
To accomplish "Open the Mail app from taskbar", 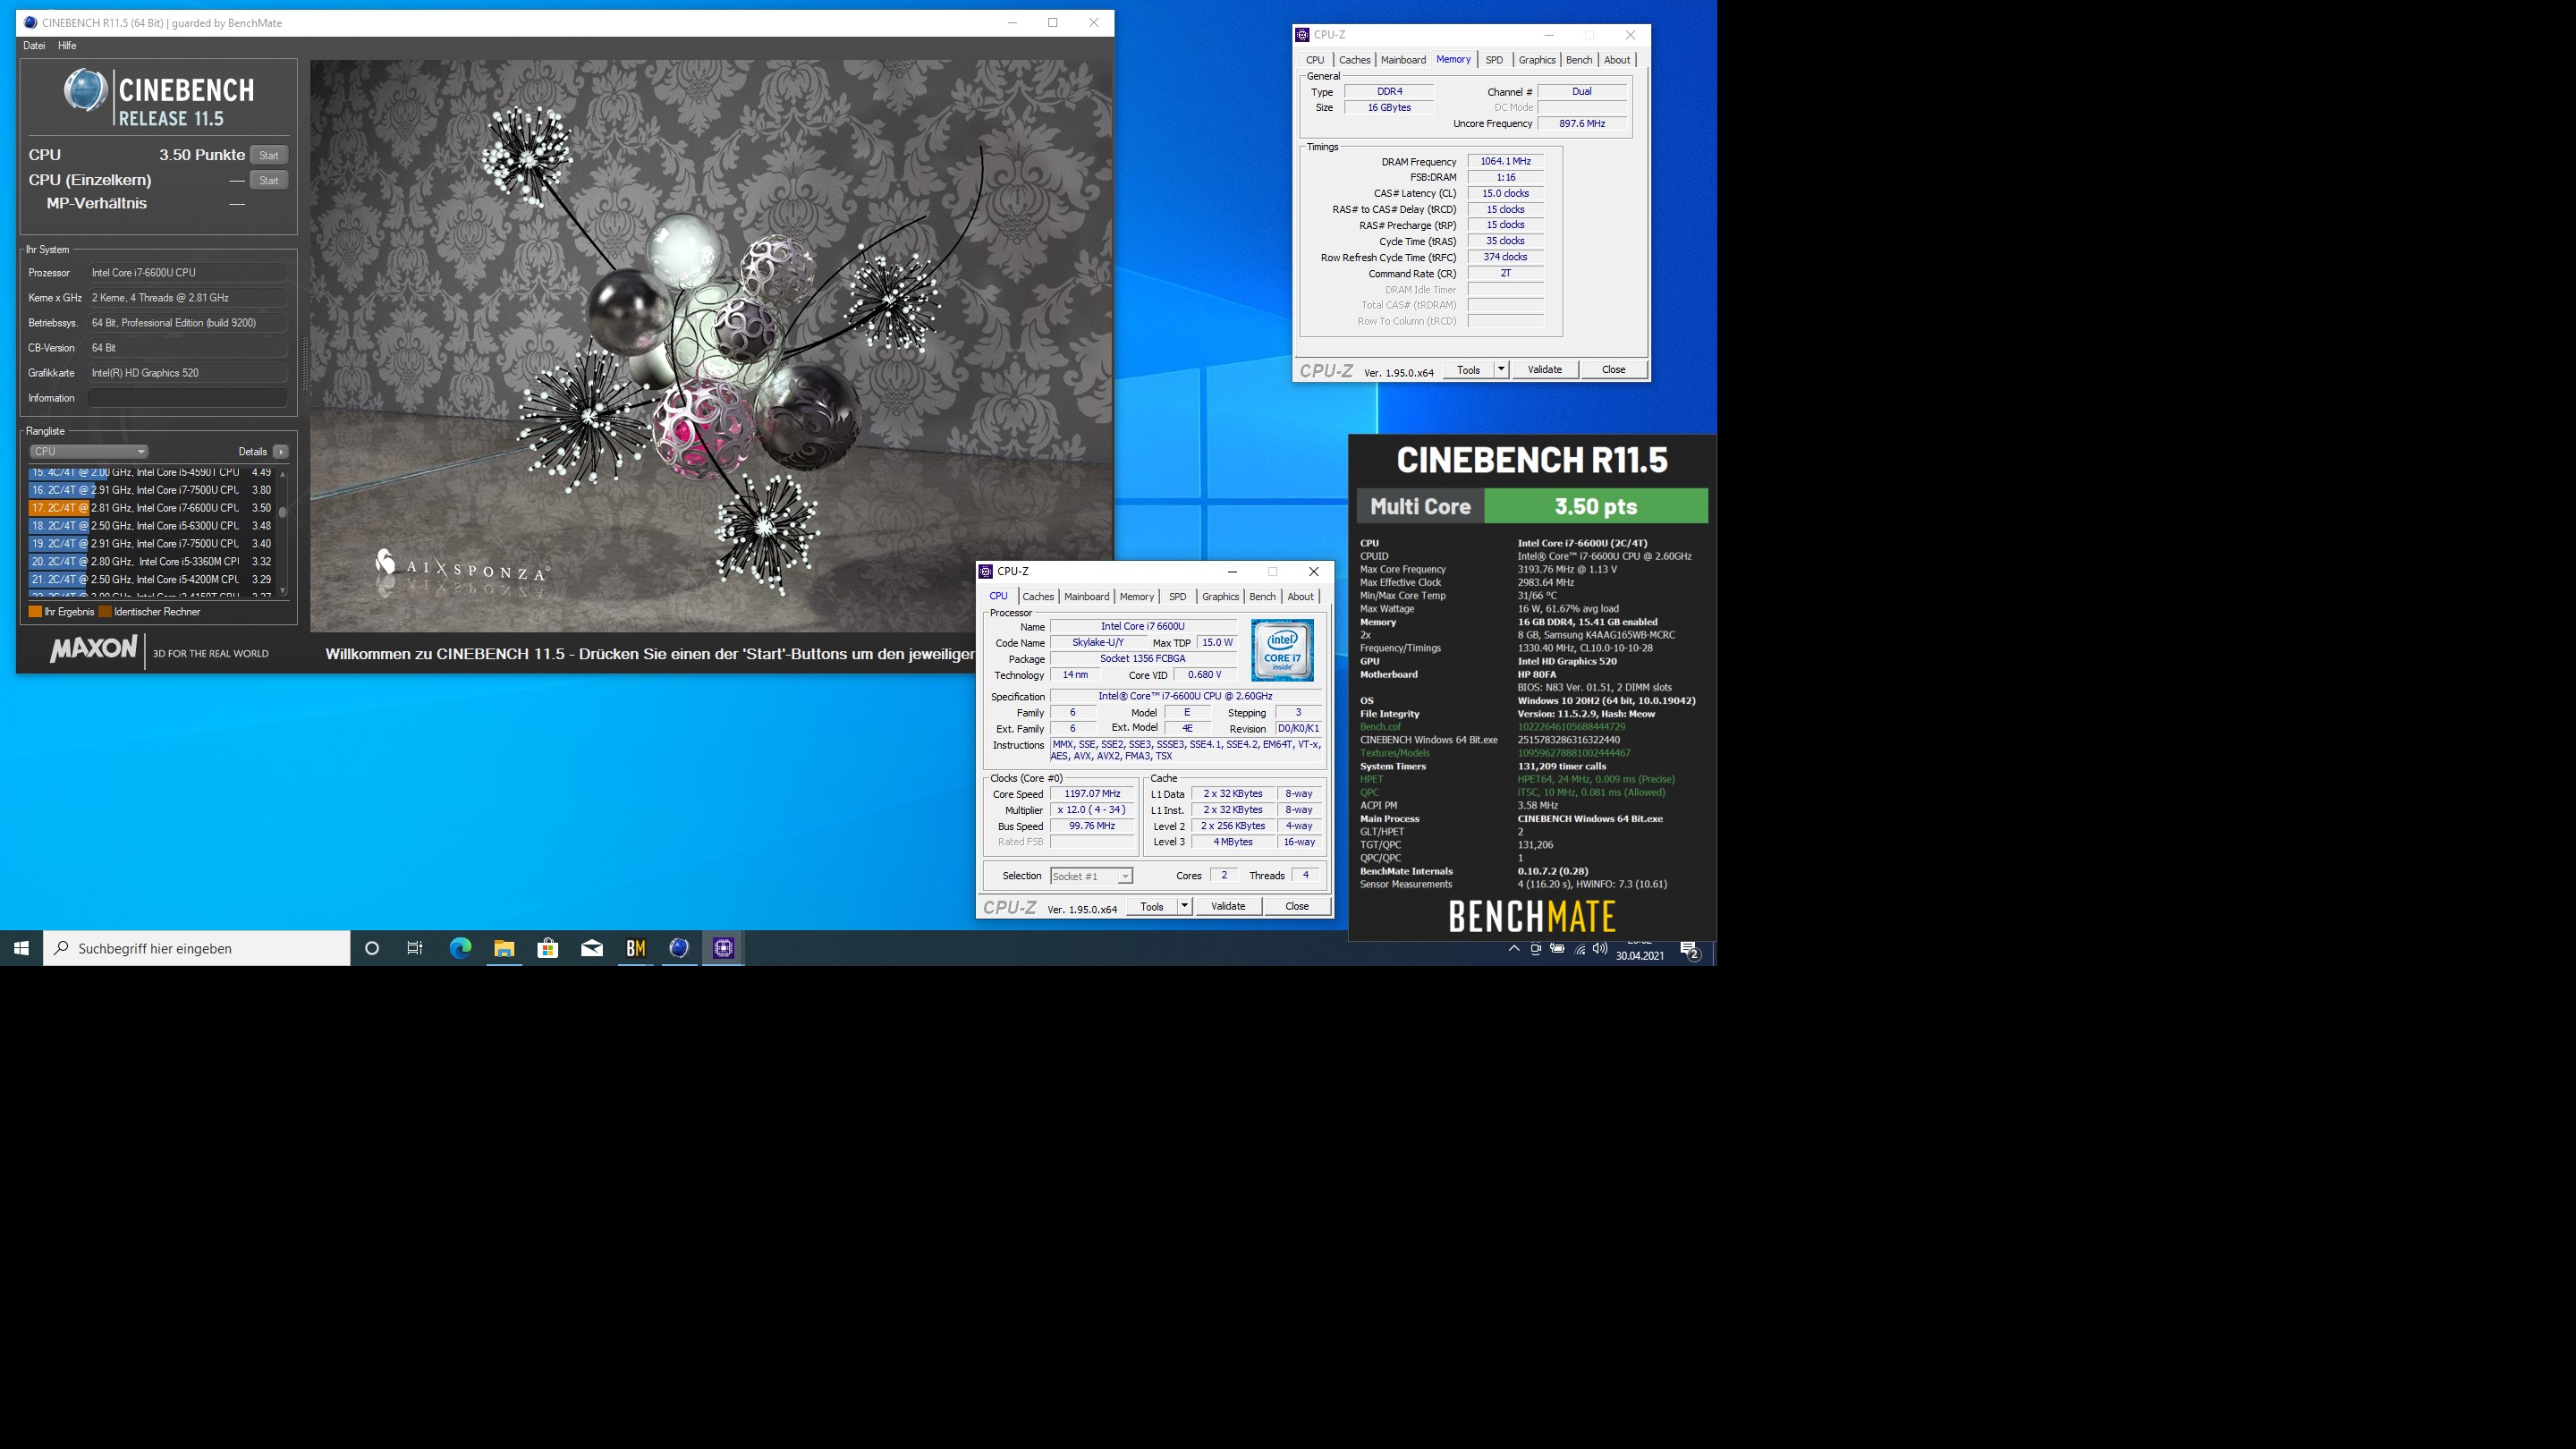I will [x=592, y=948].
